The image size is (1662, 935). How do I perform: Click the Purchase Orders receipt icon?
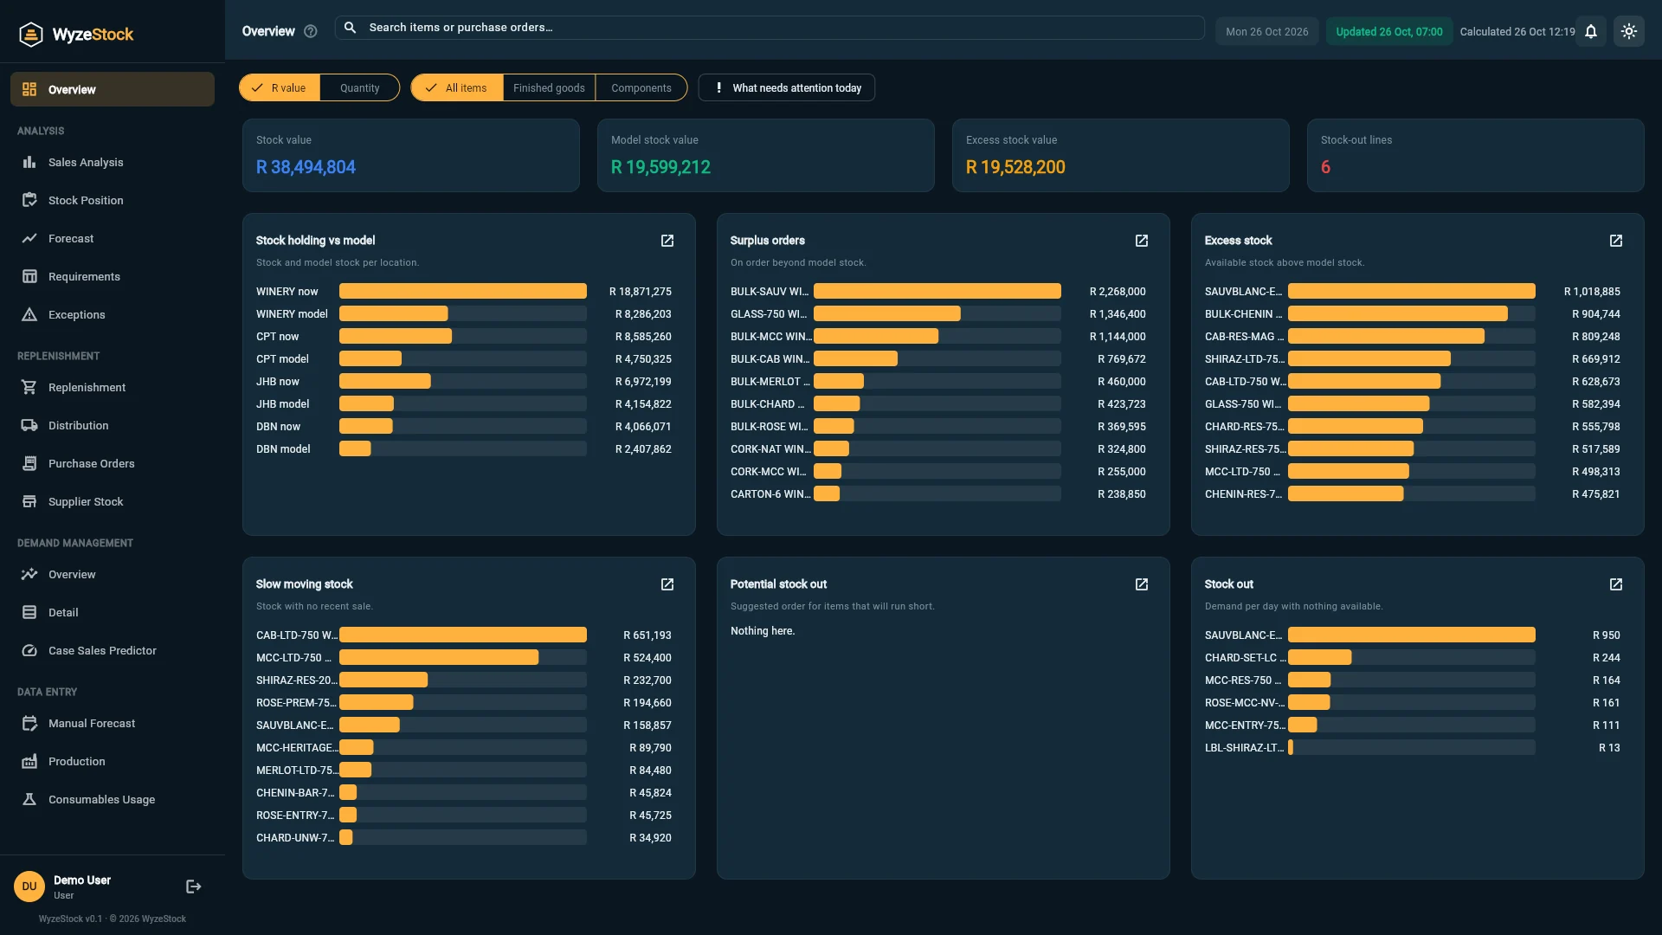(x=29, y=463)
